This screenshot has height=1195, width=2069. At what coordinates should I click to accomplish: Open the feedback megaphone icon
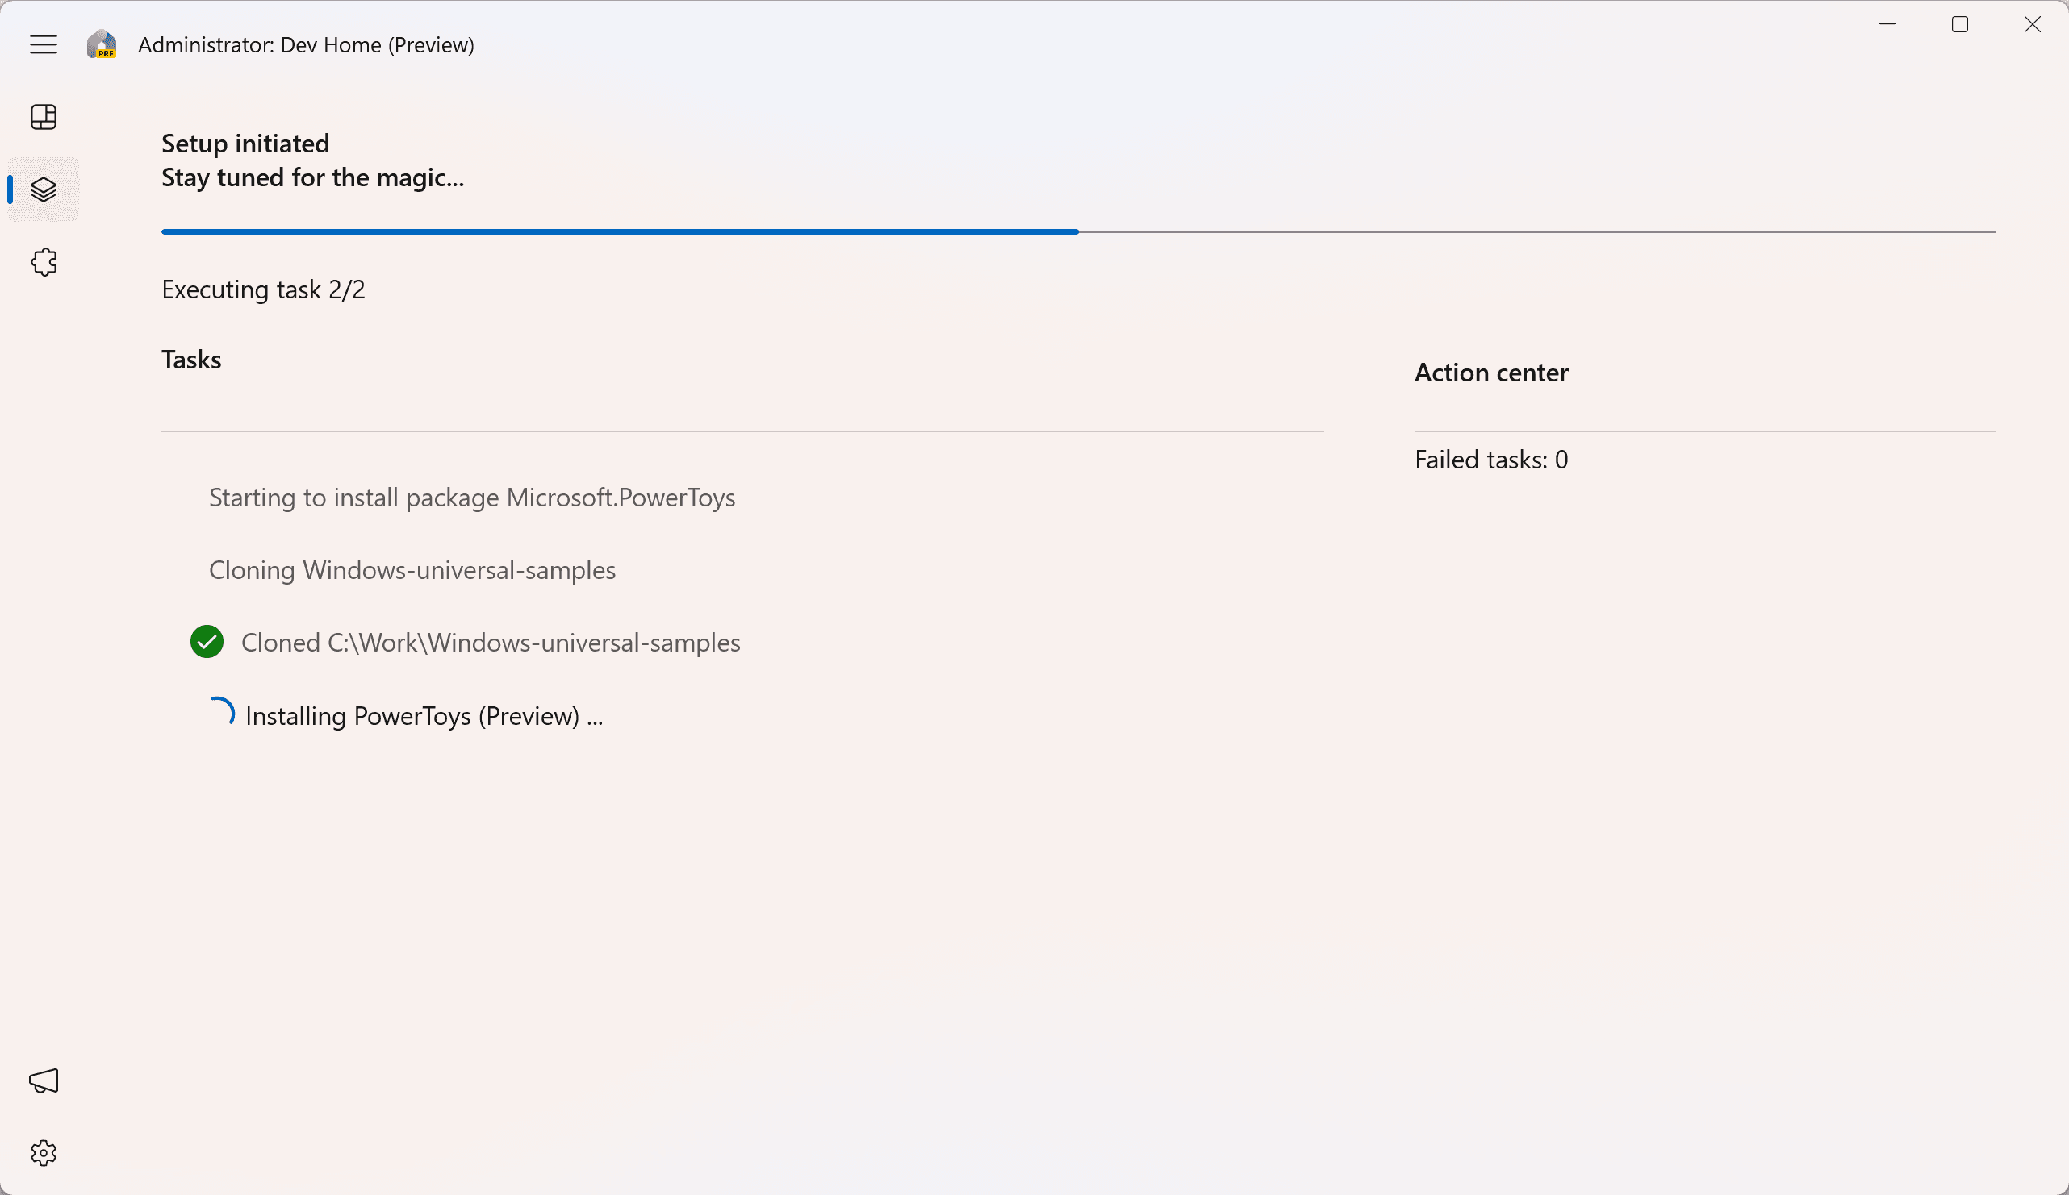(x=44, y=1081)
